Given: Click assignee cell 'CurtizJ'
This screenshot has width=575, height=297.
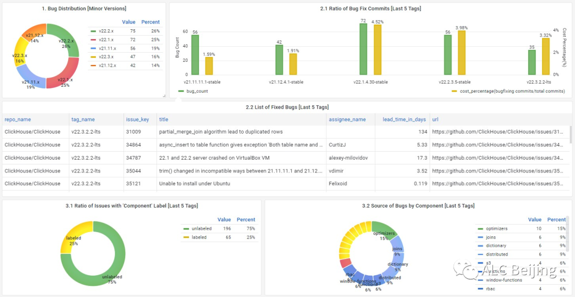Looking at the screenshot, I should pyautogui.click(x=338, y=145).
